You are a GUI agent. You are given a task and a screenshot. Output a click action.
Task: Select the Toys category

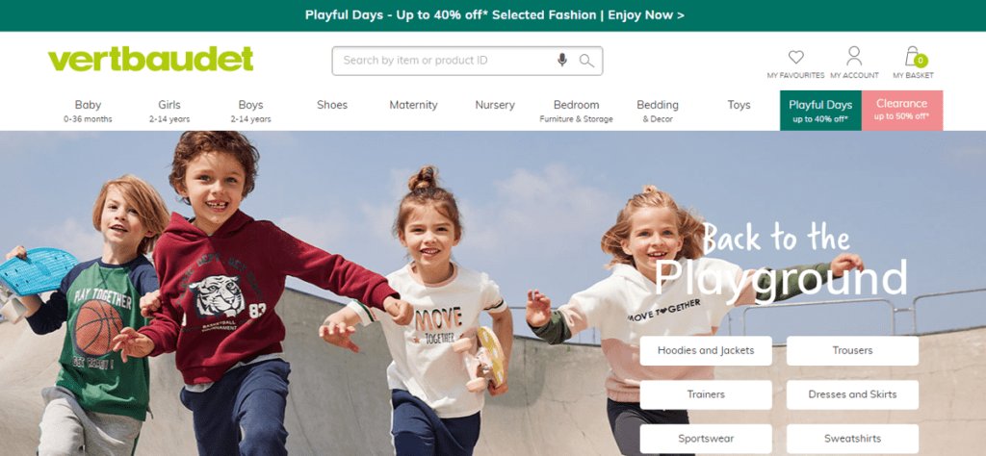coord(739,105)
